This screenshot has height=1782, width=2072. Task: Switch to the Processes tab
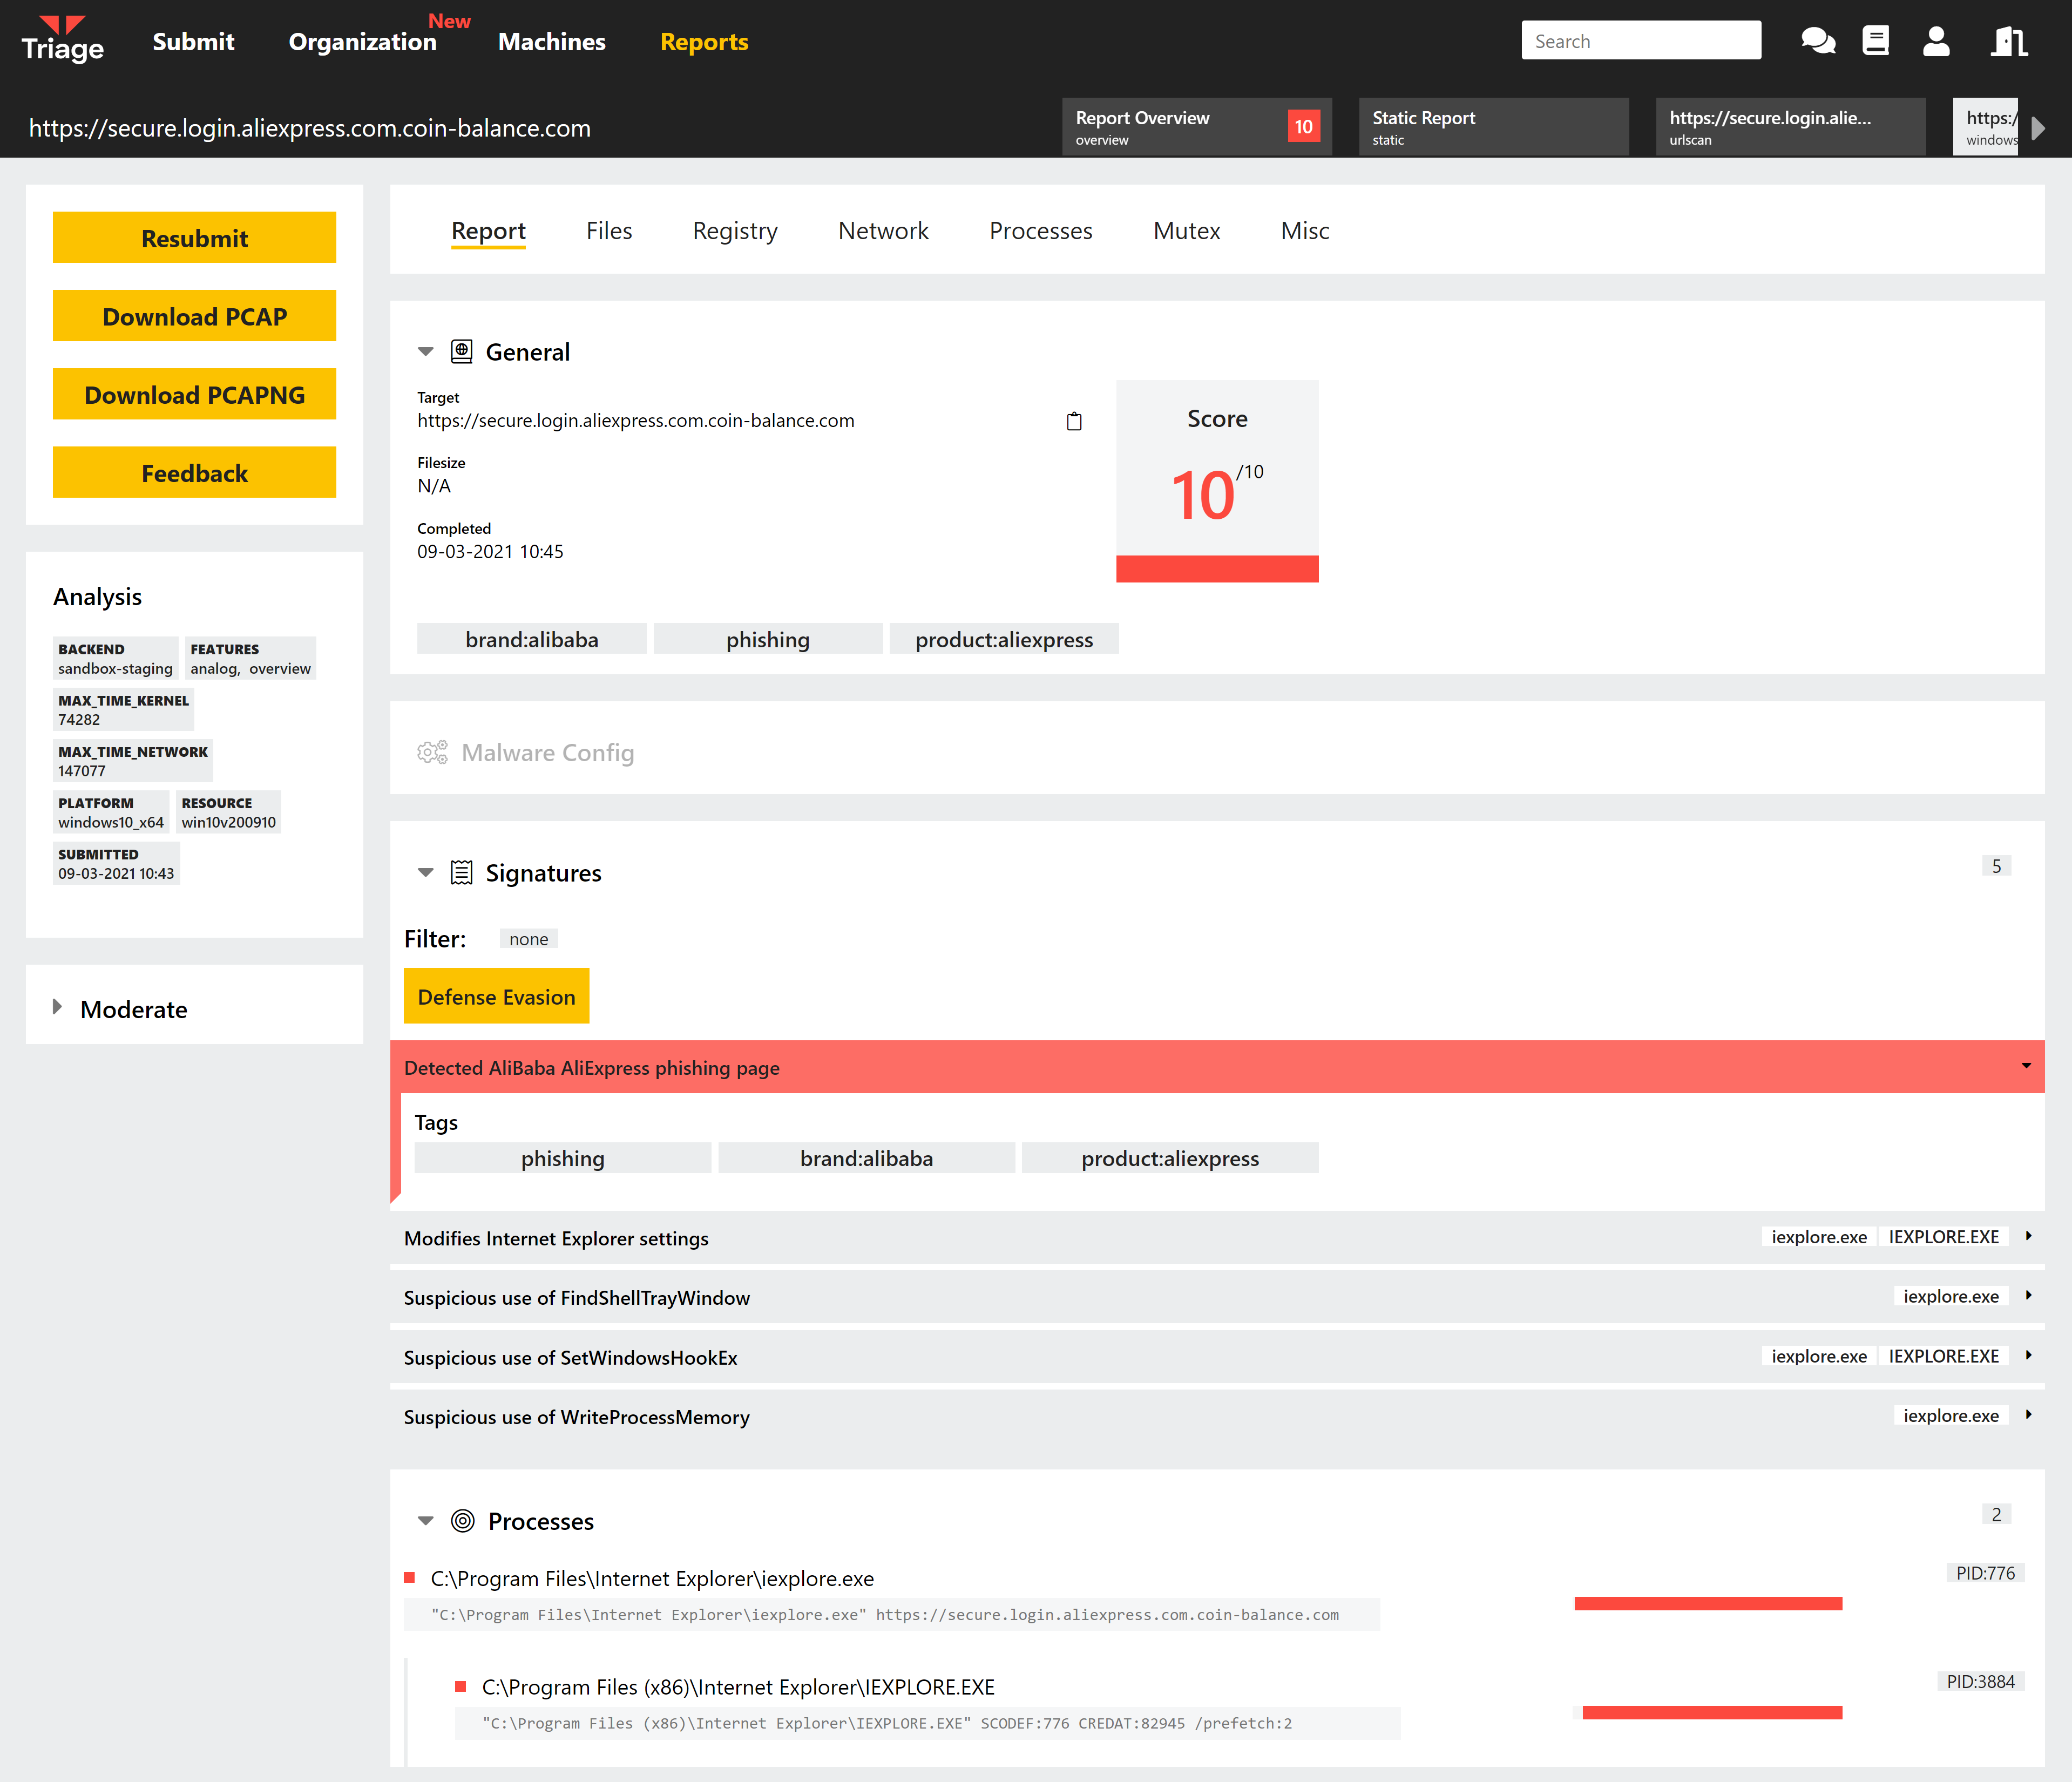click(x=1040, y=231)
